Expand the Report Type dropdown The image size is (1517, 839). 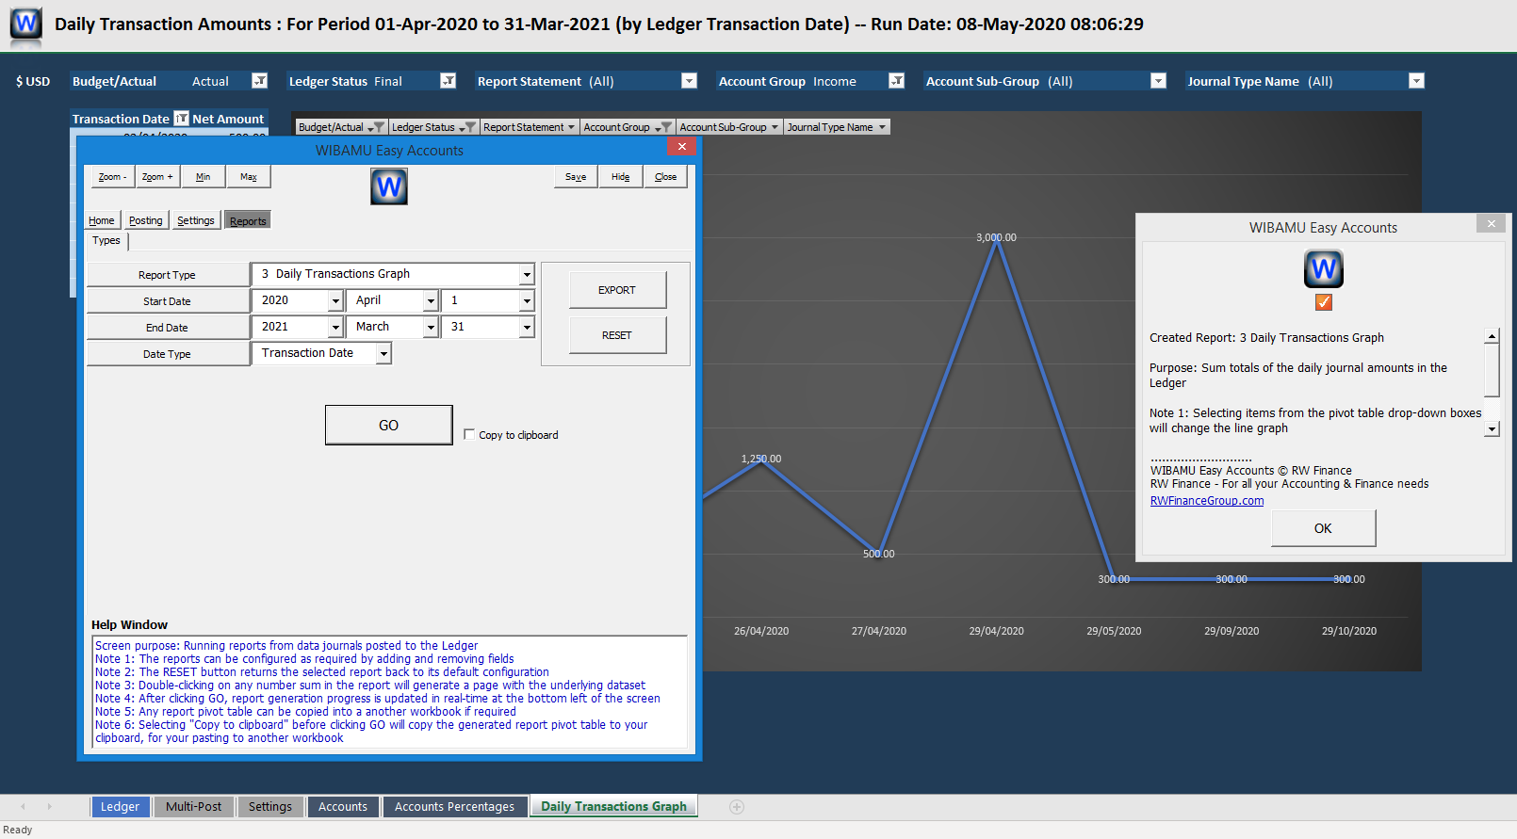point(527,274)
